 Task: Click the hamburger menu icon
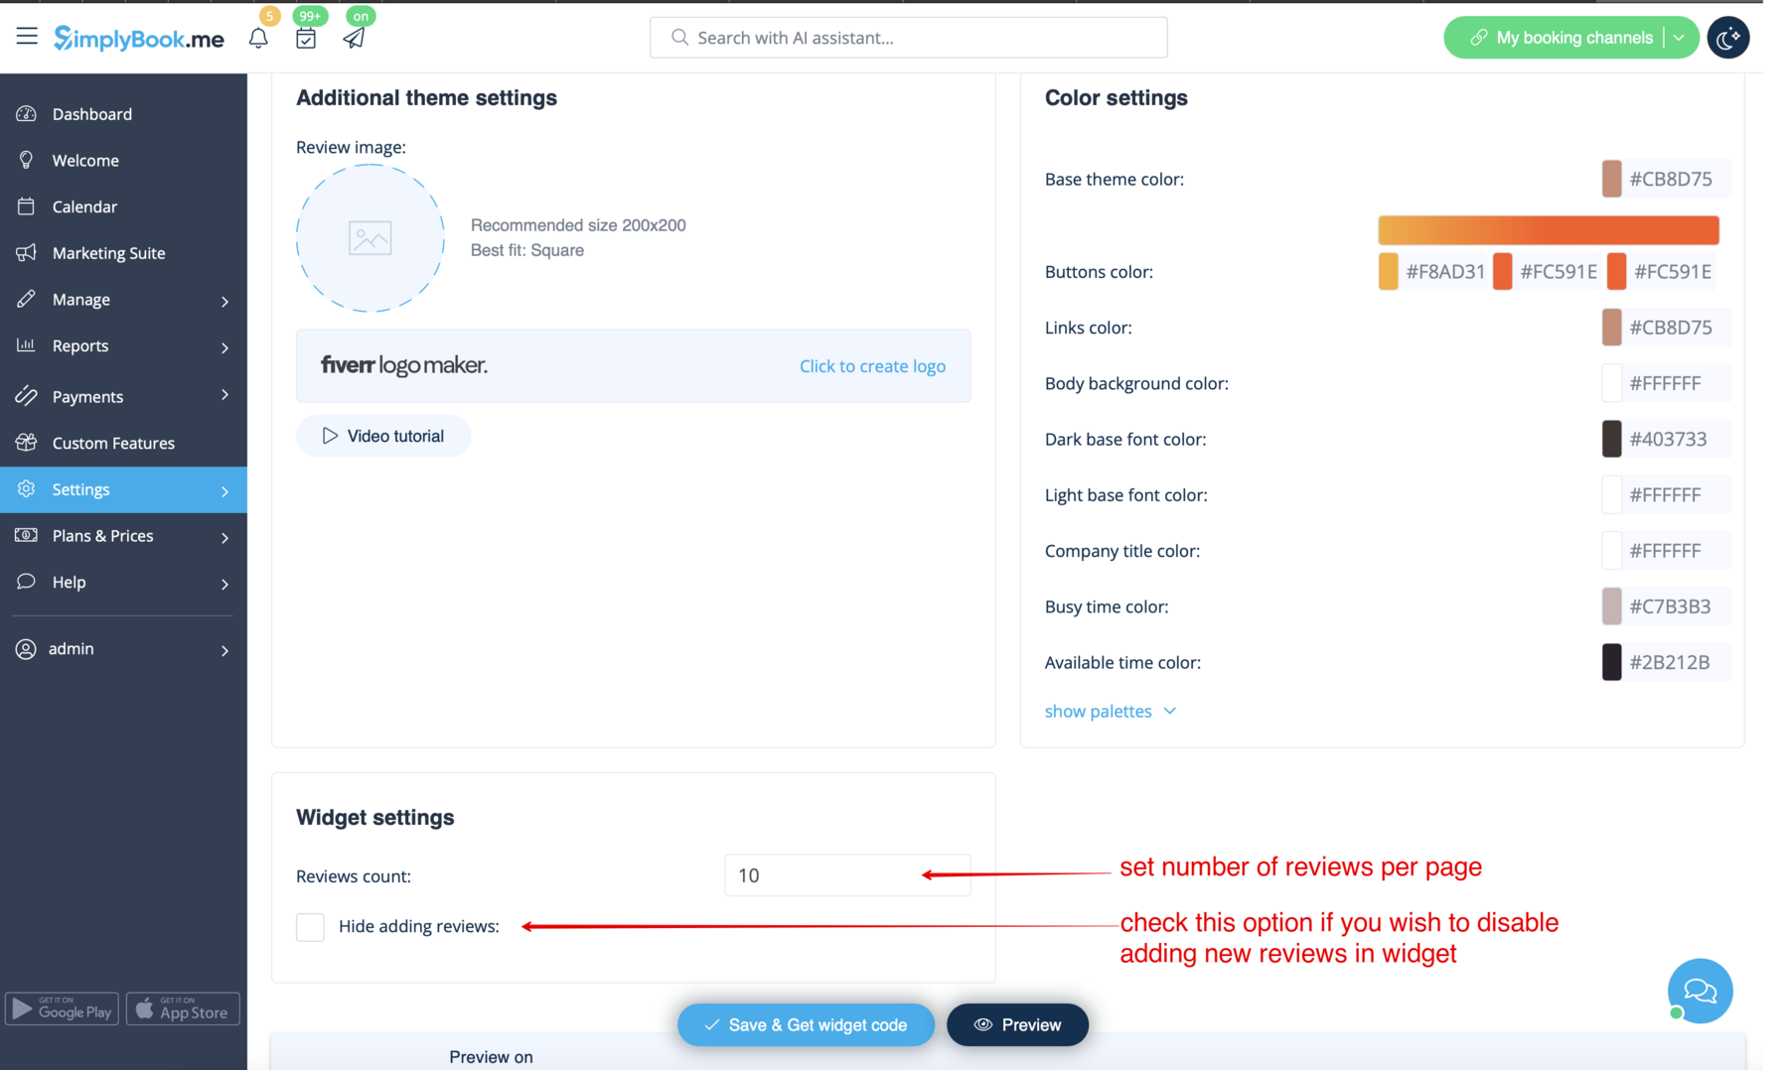[x=27, y=37]
